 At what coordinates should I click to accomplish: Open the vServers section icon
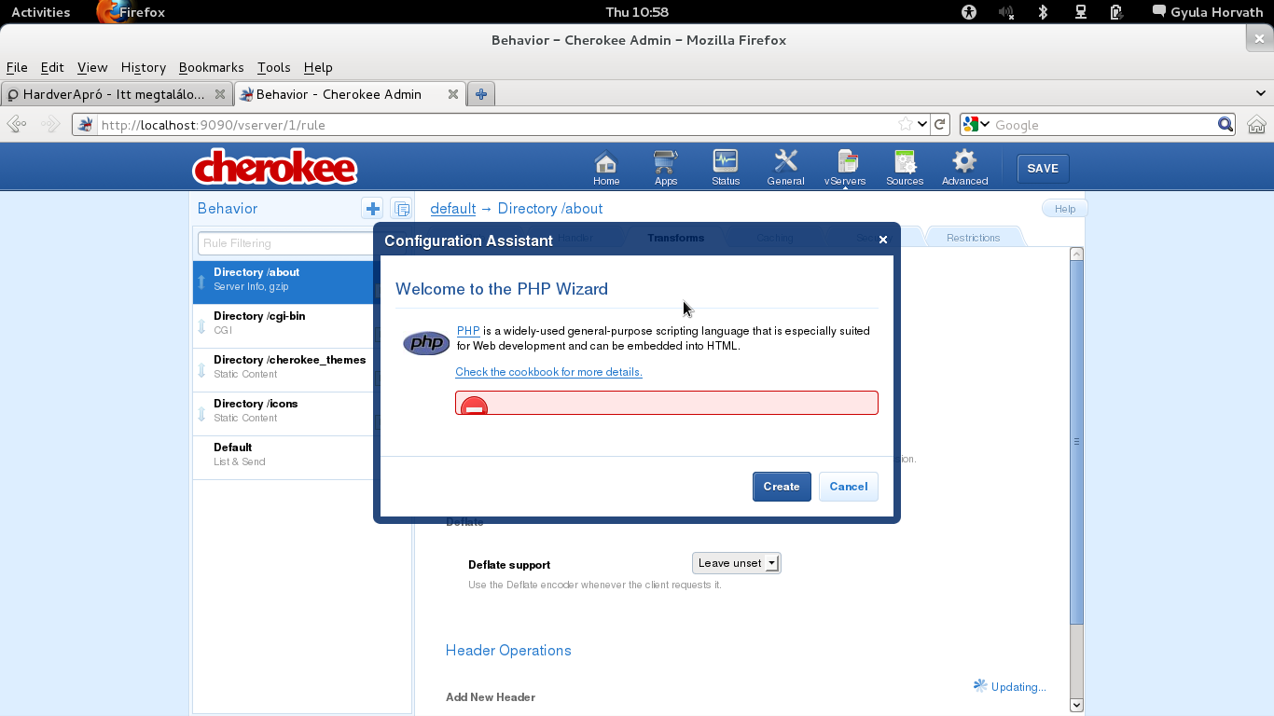point(845,168)
